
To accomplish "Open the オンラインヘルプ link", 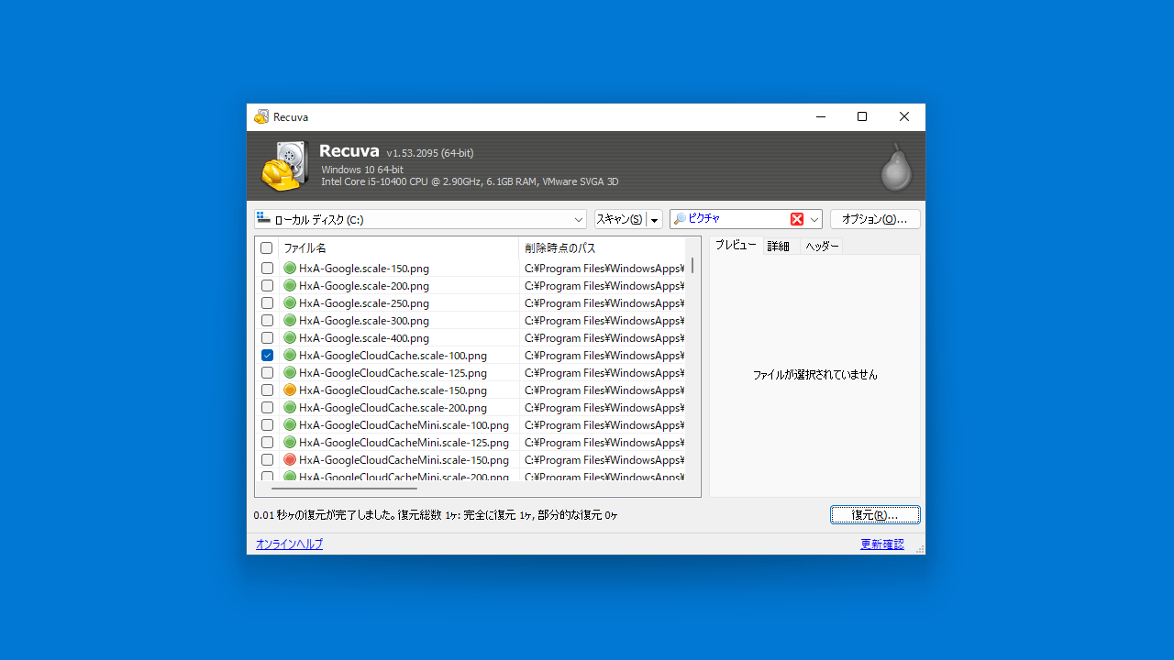I will [289, 544].
